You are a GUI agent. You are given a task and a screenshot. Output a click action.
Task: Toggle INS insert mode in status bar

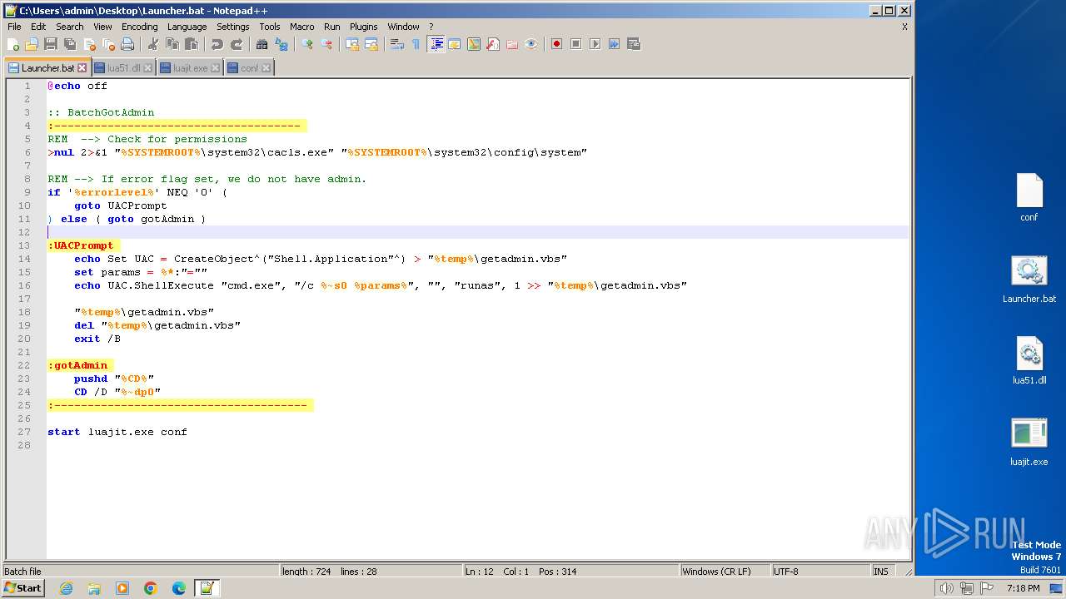point(881,572)
